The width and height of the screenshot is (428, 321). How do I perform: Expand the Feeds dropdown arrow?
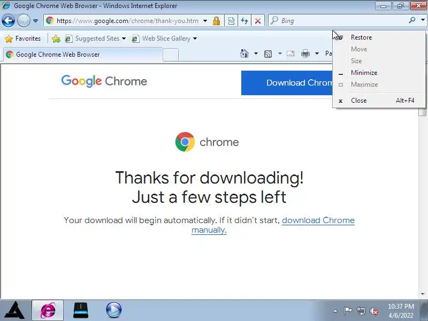(280, 53)
